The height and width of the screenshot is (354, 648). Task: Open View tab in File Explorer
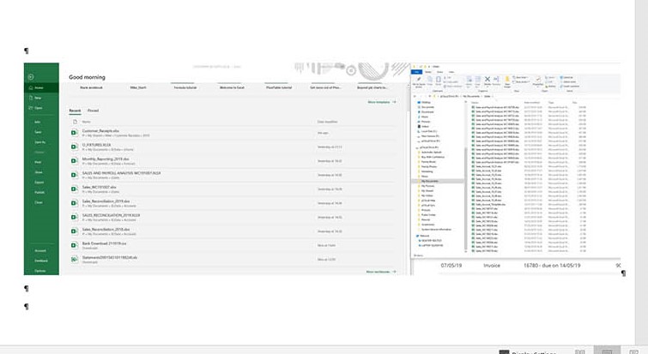click(451, 72)
